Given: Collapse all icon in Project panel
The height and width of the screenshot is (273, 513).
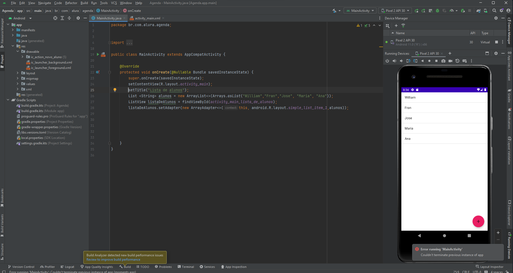Looking at the screenshot, I should click(69, 18).
